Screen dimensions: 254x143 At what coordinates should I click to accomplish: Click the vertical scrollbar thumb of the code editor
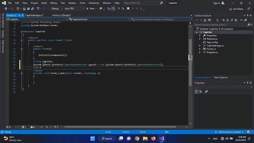point(190,62)
